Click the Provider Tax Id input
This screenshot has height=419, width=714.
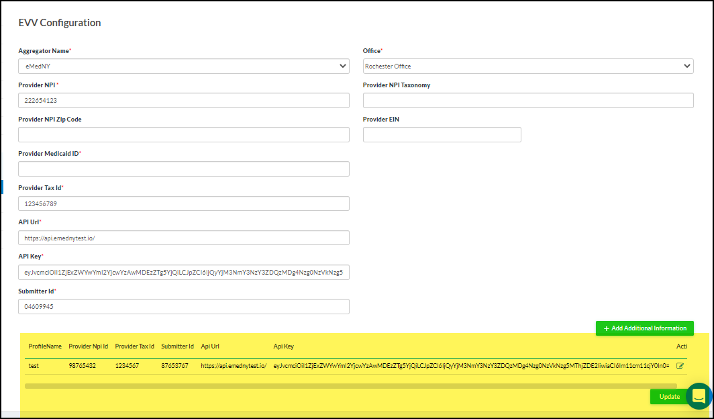[183, 203]
